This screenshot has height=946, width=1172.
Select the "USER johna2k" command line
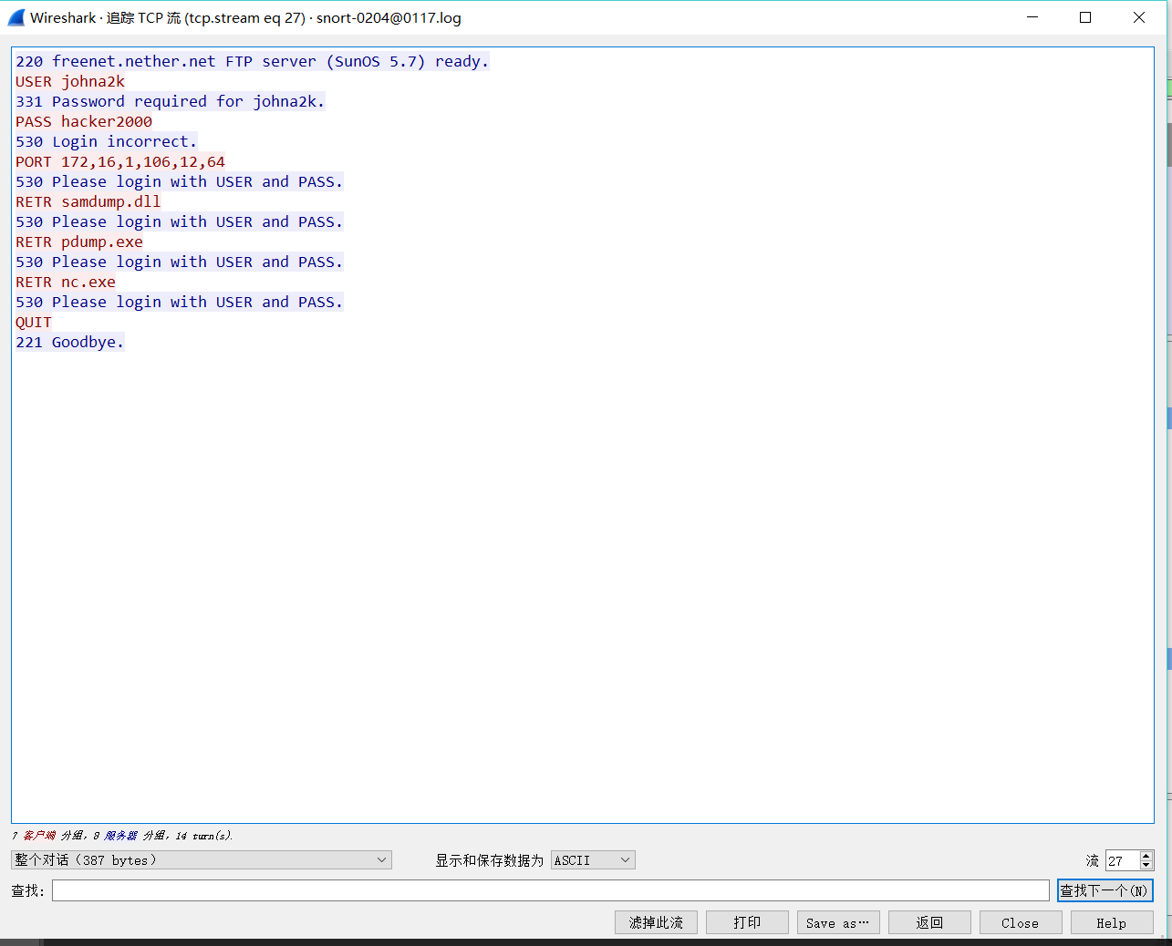tap(70, 81)
